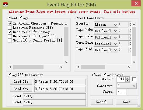This screenshot has width=143, height=110.
Task: Open the Tapu Lele status dropdown
Action: point(106,37)
